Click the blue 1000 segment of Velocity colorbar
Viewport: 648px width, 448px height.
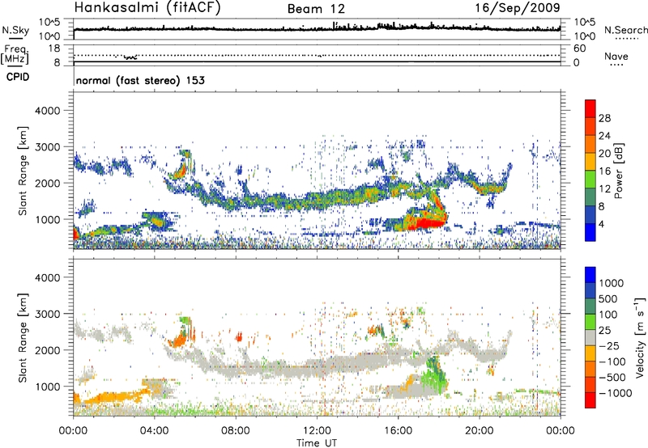click(590, 275)
